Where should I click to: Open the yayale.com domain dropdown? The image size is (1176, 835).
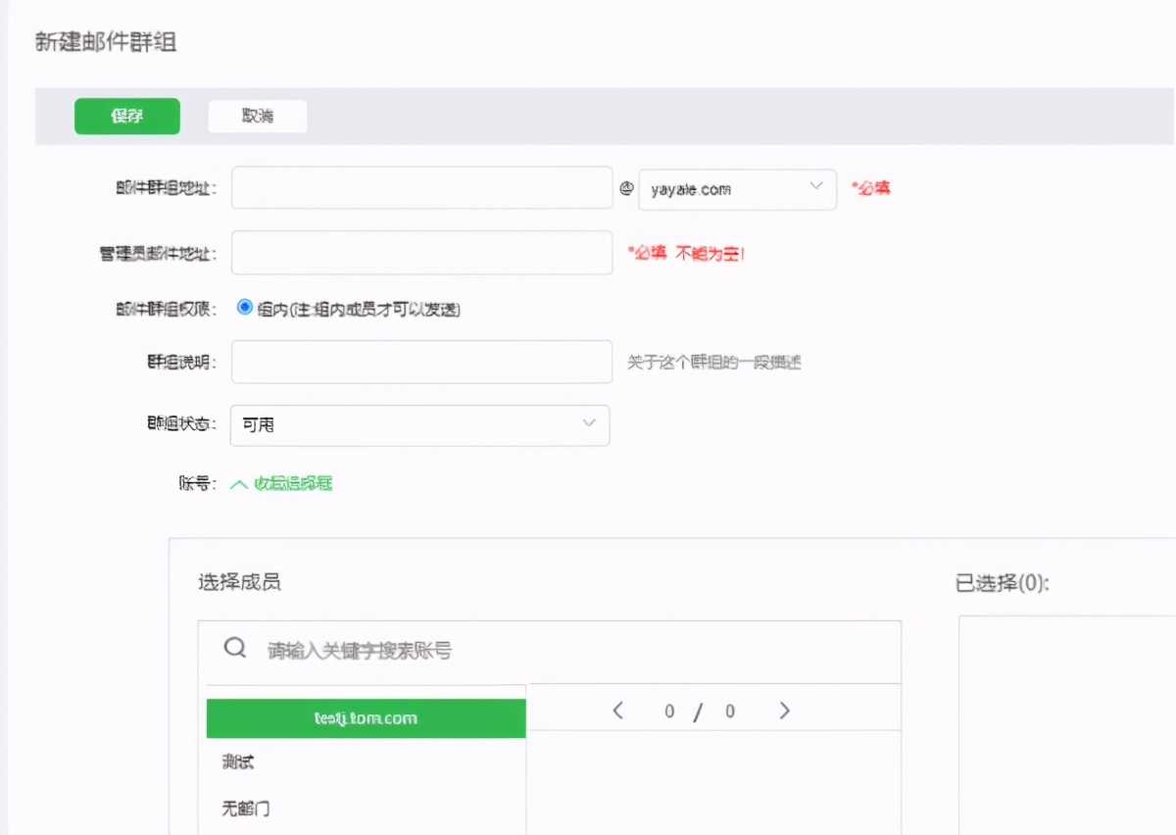point(737,189)
